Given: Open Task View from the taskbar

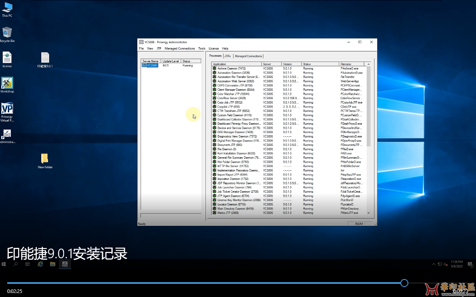Looking at the screenshot, I should click(x=28, y=264).
